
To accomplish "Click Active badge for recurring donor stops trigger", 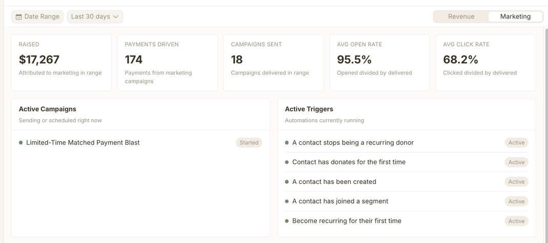I will pos(516,142).
